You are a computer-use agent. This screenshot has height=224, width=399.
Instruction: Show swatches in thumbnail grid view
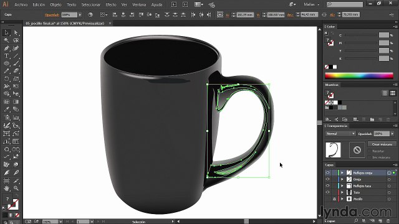393,93
